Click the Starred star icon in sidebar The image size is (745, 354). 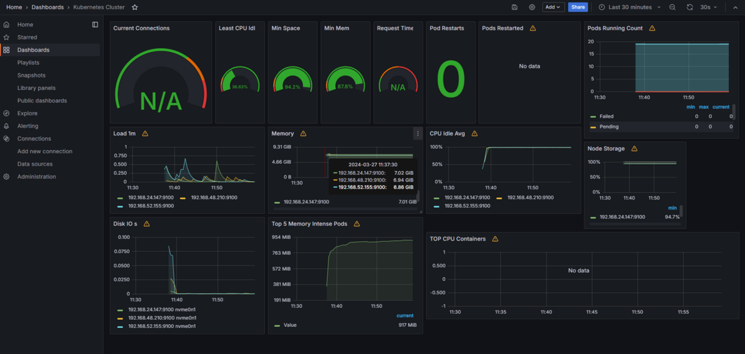pos(6,37)
